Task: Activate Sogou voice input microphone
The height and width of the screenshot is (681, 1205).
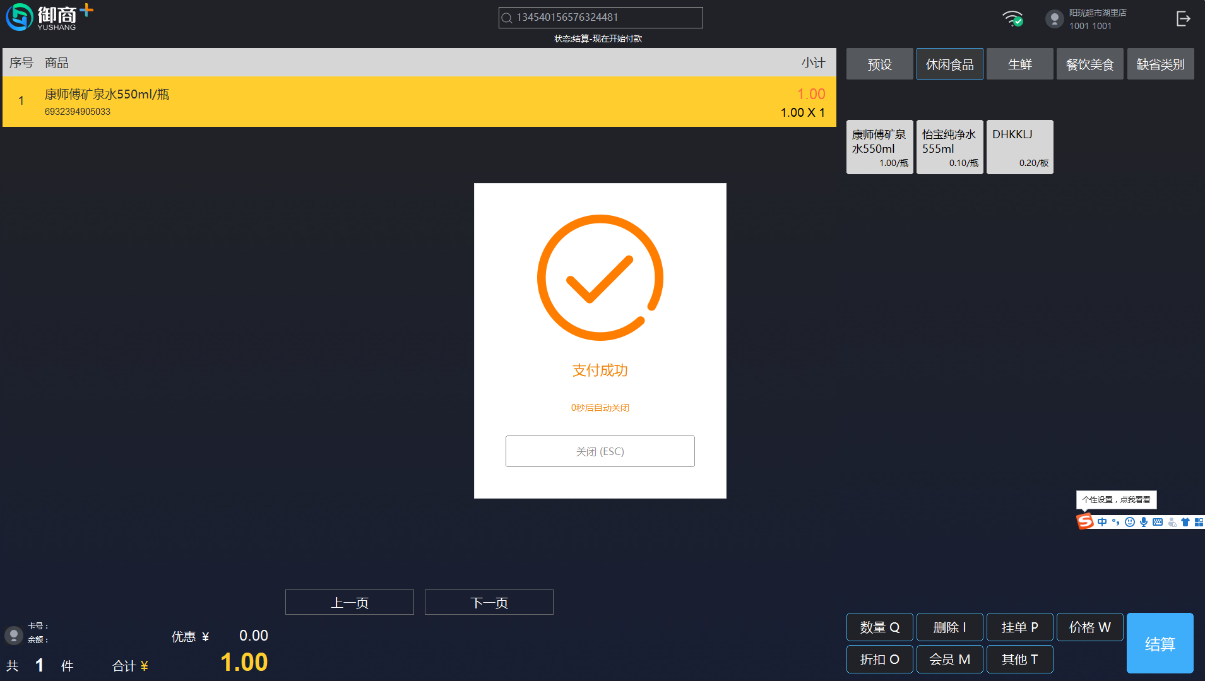Action: tap(1144, 522)
